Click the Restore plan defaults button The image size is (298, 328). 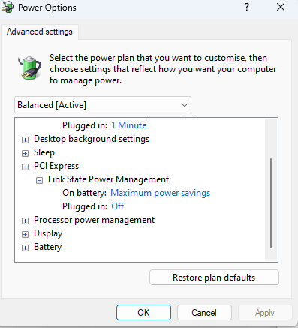[214, 278]
